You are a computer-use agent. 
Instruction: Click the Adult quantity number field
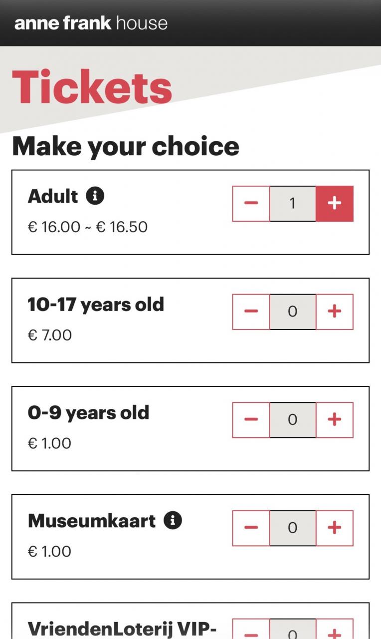pyautogui.click(x=292, y=203)
